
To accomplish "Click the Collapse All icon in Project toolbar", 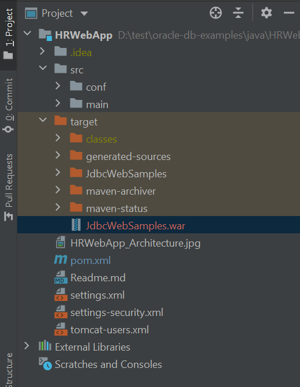I will pos(238,13).
